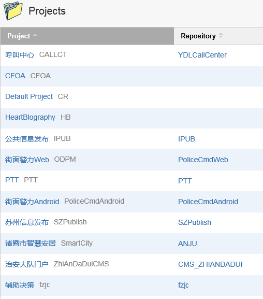The image size is (263, 299).
Task: Open the IPUB repository link
Action: coord(186,139)
